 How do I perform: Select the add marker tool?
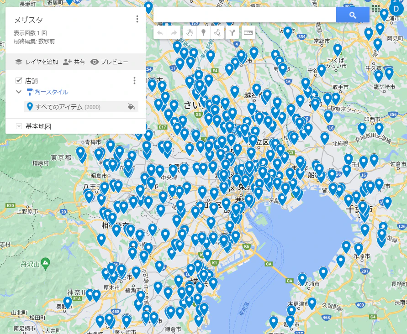pyautogui.click(x=204, y=33)
